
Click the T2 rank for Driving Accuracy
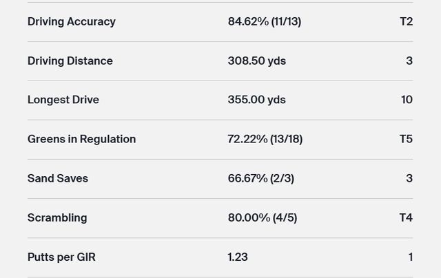406,21
